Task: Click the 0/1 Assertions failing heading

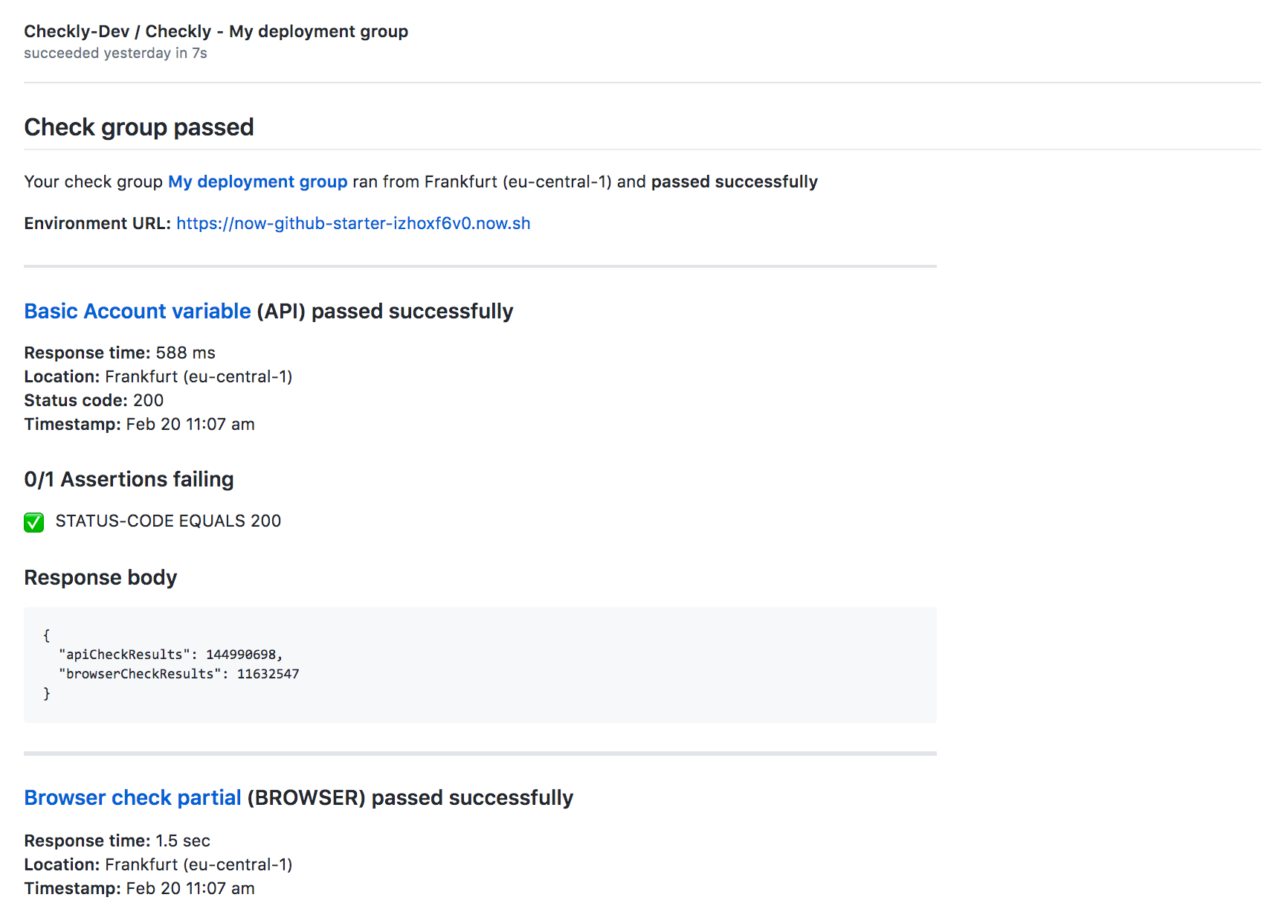Action: pyautogui.click(x=129, y=480)
